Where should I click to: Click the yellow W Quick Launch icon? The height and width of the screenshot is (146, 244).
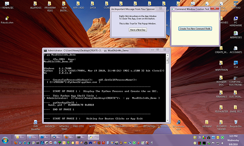125,143
